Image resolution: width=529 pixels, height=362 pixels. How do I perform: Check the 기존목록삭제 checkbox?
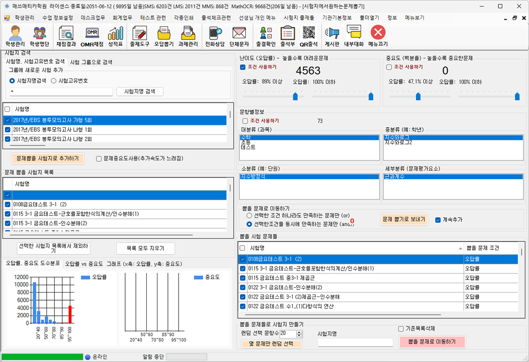pyautogui.click(x=401, y=329)
